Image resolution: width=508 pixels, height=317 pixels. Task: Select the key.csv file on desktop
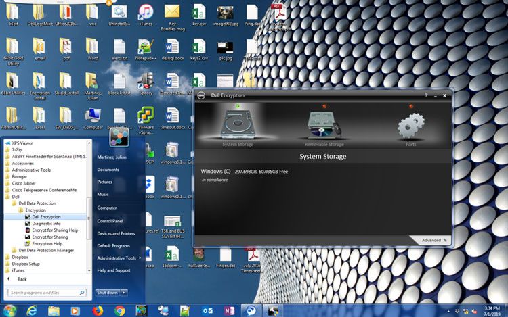coord(199,15)
